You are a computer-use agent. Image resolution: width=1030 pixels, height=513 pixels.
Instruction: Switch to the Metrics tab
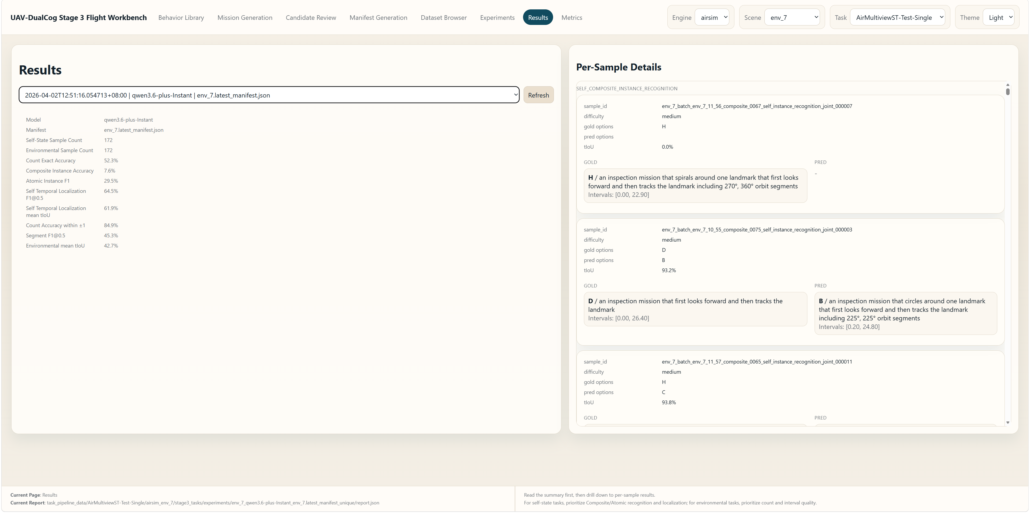pyautogui.click(x=572, y=17)
